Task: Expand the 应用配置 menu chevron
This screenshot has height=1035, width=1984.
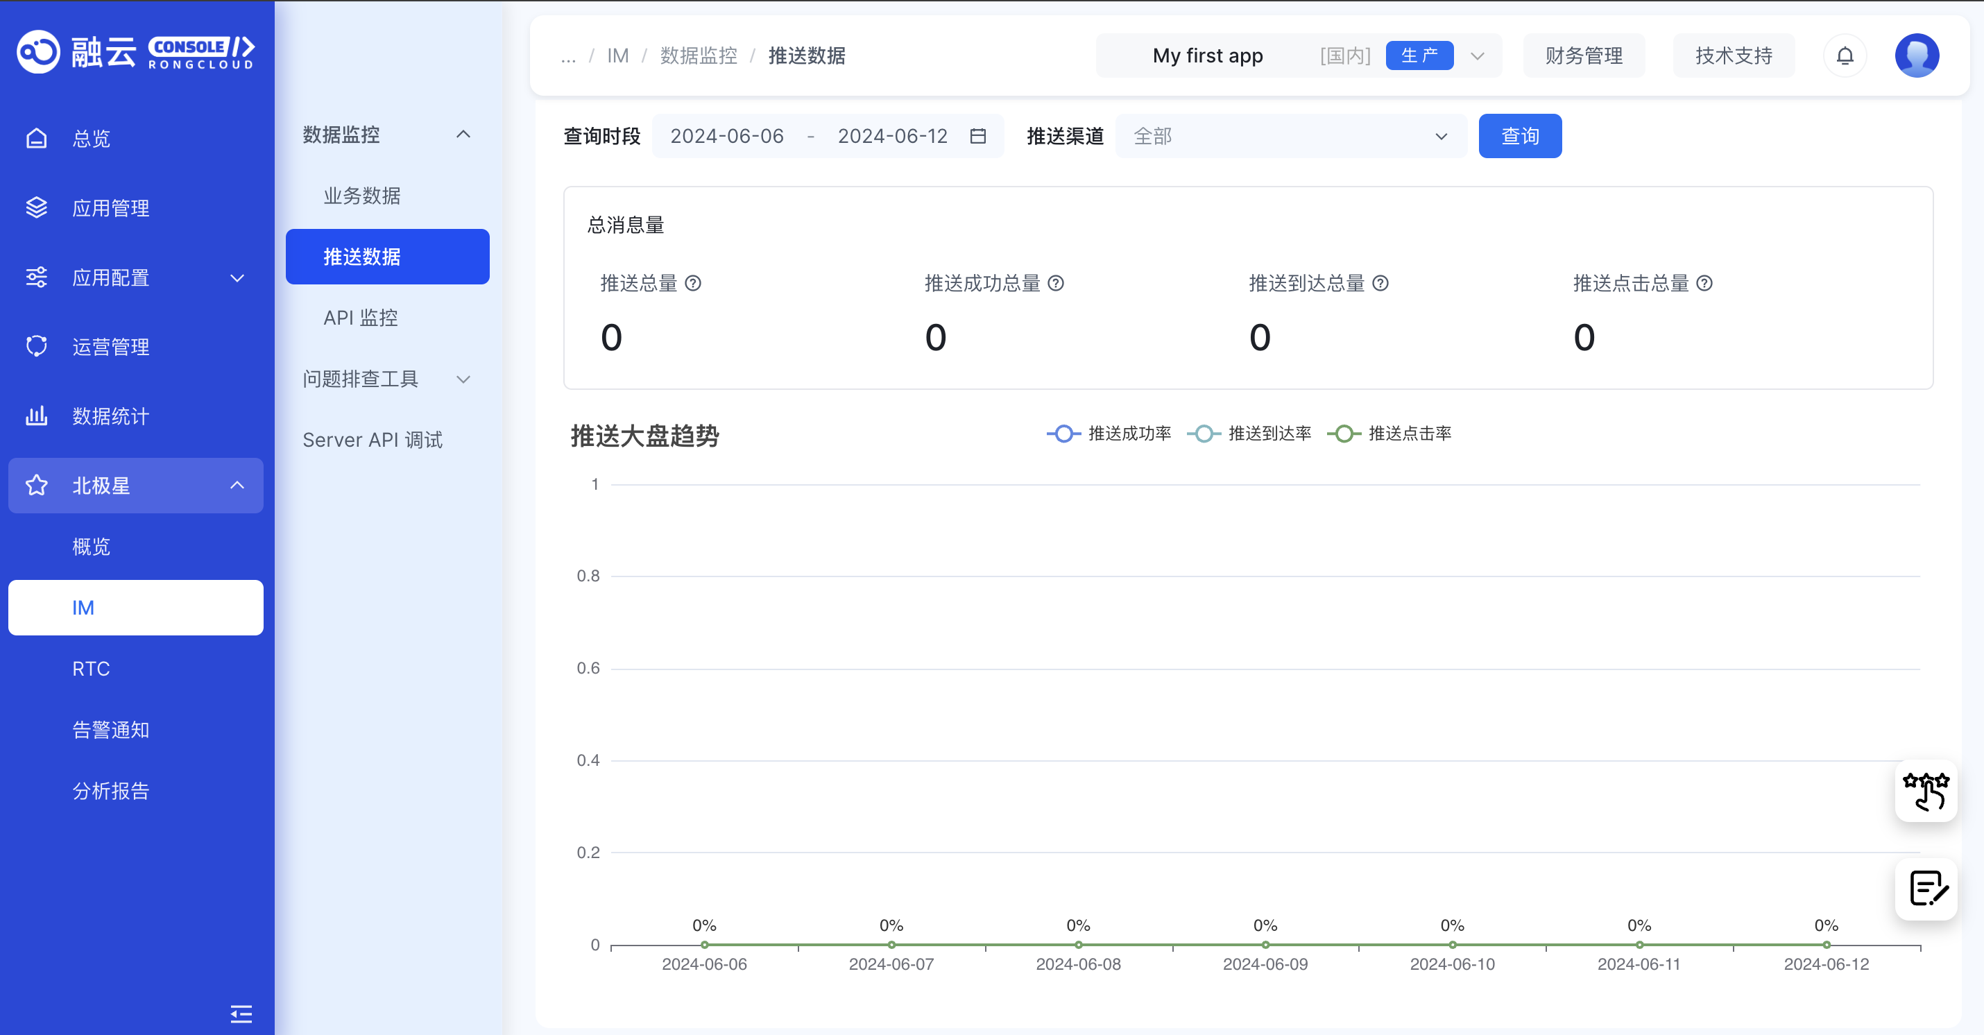Action: (237, 278)
